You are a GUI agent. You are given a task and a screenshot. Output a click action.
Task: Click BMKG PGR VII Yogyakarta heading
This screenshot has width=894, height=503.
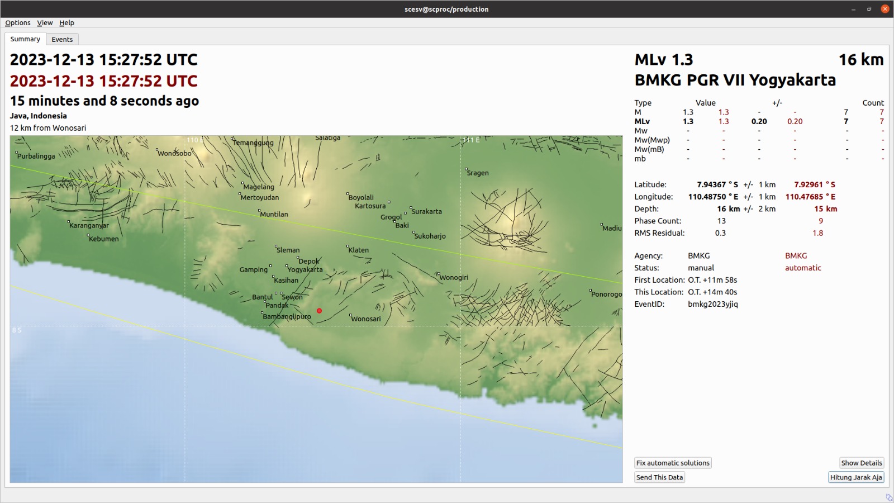(x=735, y=80)
